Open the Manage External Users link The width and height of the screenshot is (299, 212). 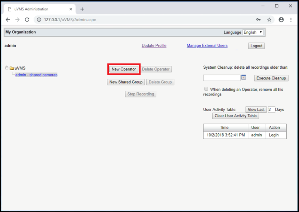(x=207, y=46)
